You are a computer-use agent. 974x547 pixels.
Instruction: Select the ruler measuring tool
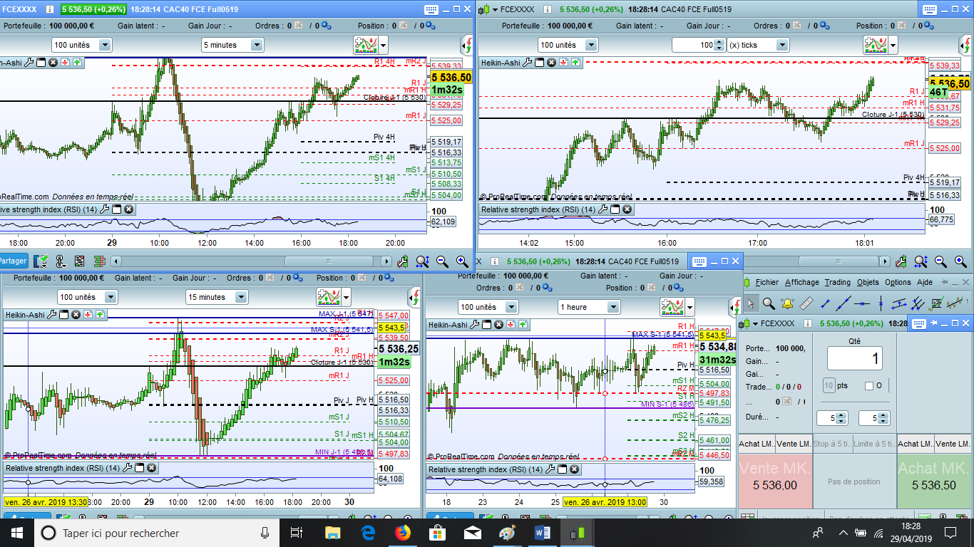click(806, 304)
